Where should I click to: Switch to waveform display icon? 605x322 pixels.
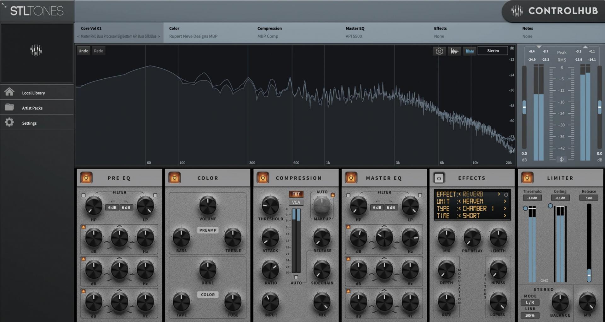point(454,51)
